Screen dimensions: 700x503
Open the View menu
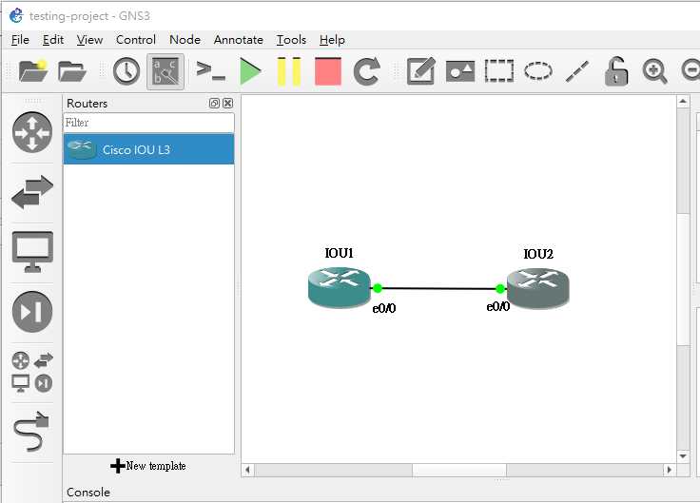pos(89,40)
